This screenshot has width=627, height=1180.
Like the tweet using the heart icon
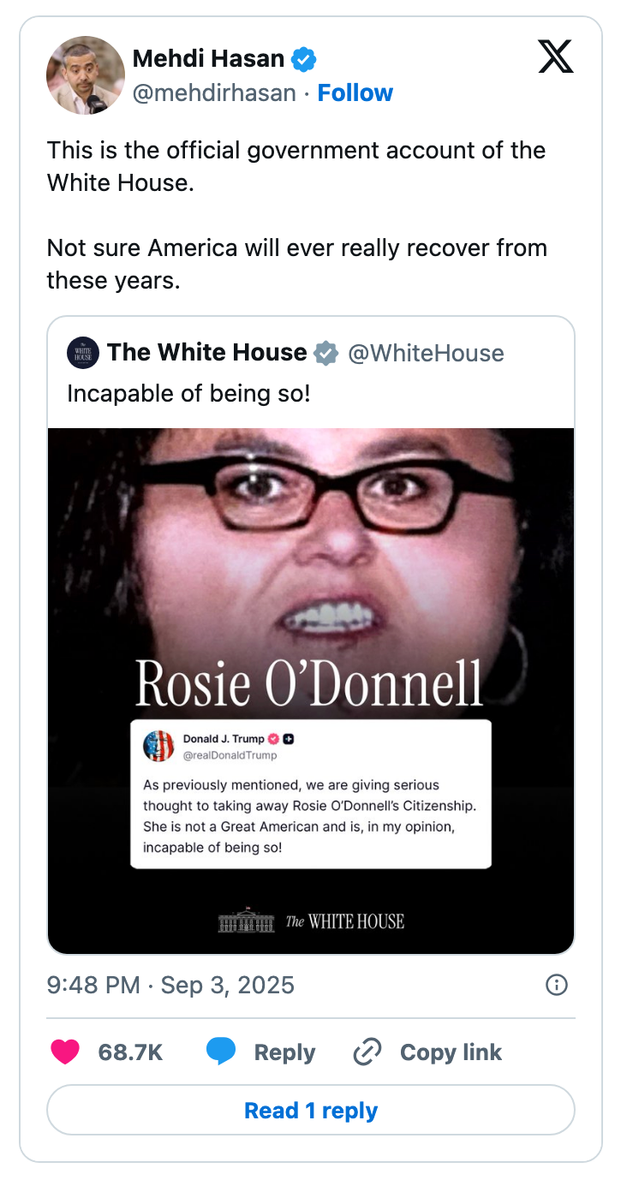[x=66, y=1052]
